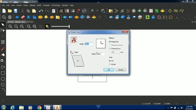Select the Create Rectangle tool

click(x=3, y=73)
